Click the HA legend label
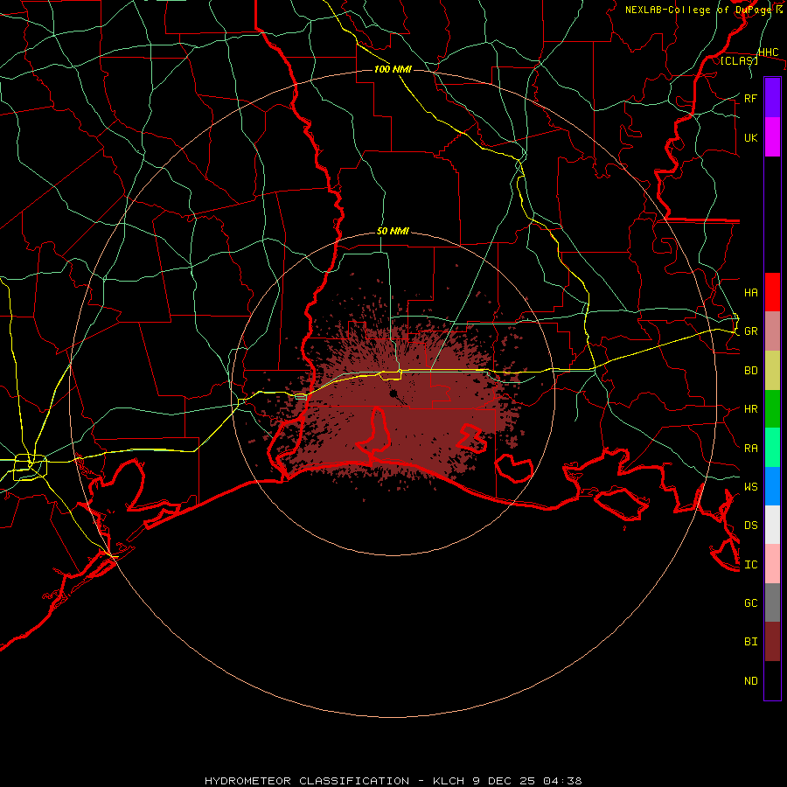Screen dimensions: 787x787 750,292
